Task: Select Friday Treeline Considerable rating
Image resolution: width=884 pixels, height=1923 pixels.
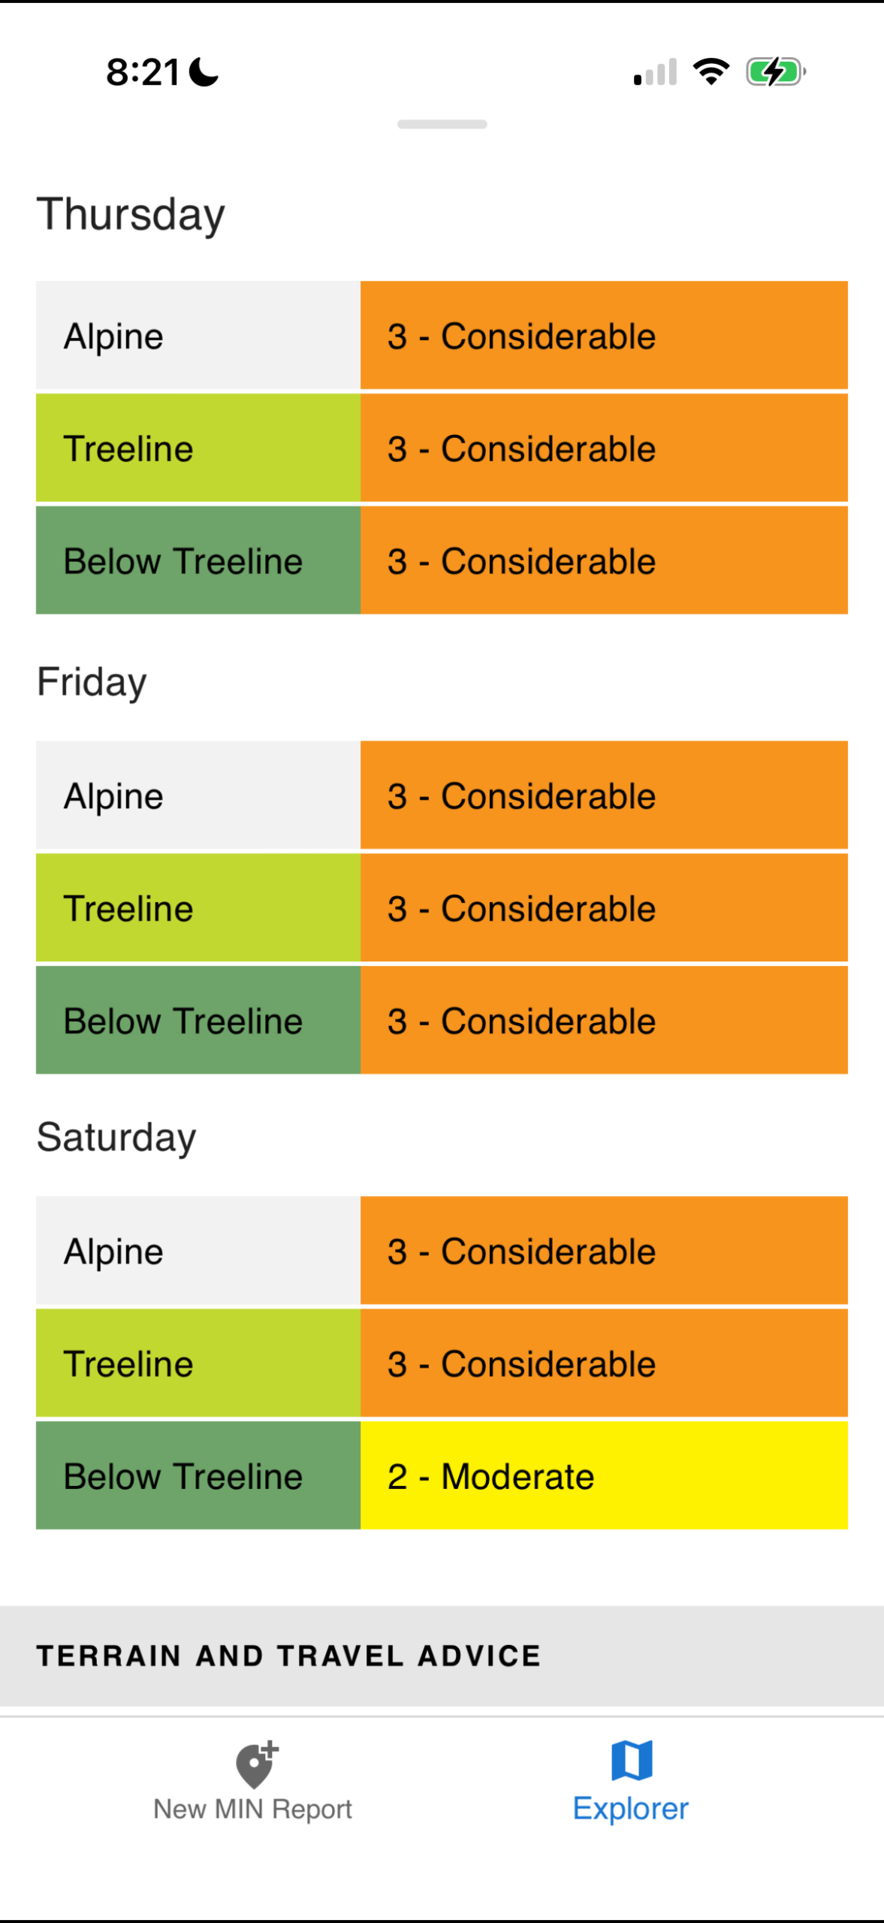Action: pos(604,908)
